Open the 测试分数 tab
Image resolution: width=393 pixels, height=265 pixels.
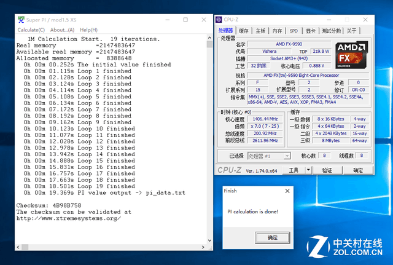(x=332, y=31)
